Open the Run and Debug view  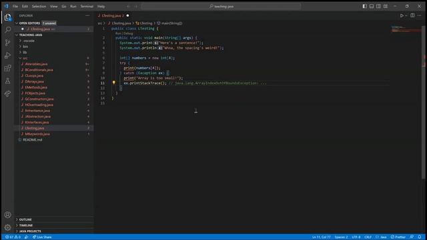click(7, 55)
